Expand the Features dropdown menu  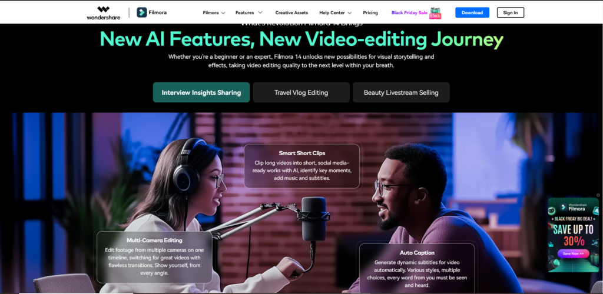pyautogui.click(x=249, y=13)
